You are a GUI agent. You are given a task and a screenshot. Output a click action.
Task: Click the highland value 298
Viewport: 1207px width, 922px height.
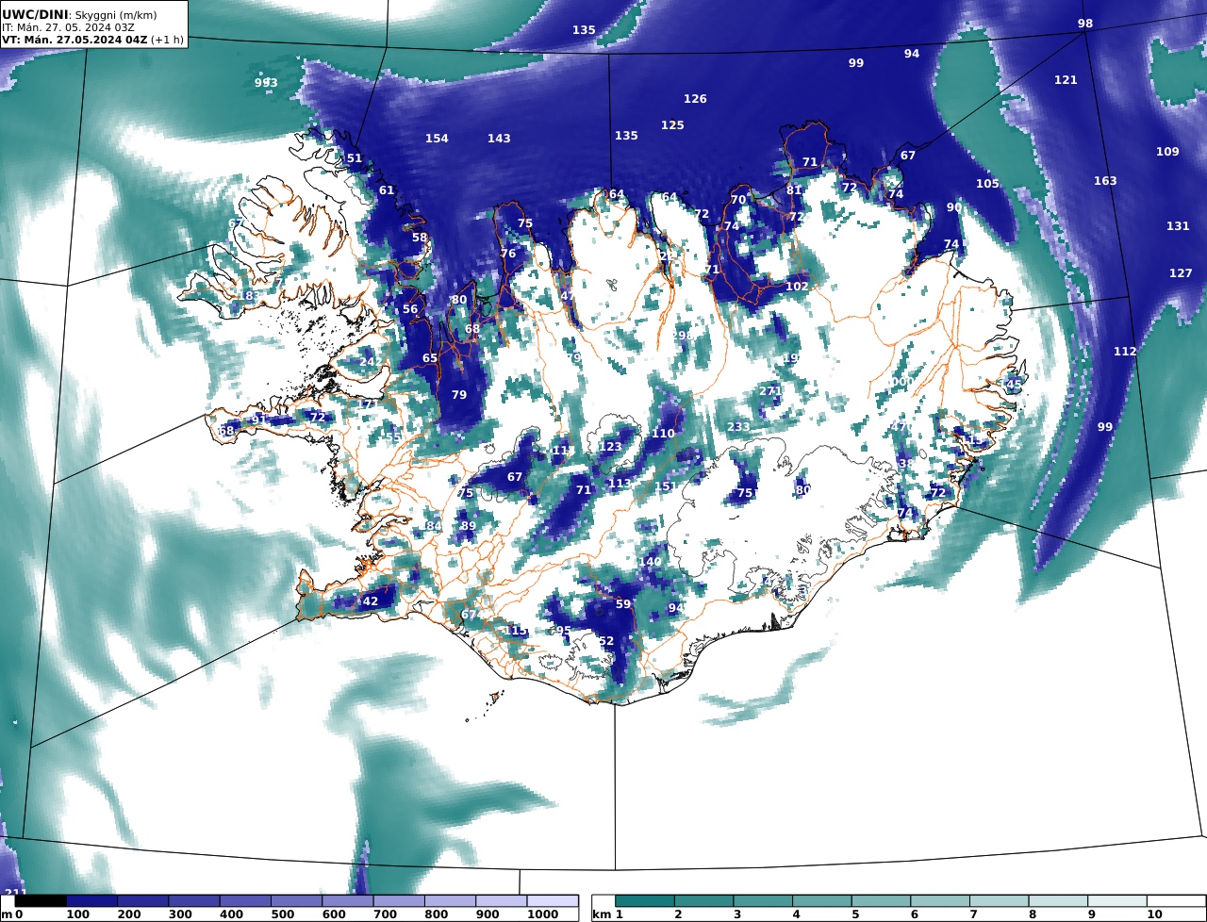point(683,336)
